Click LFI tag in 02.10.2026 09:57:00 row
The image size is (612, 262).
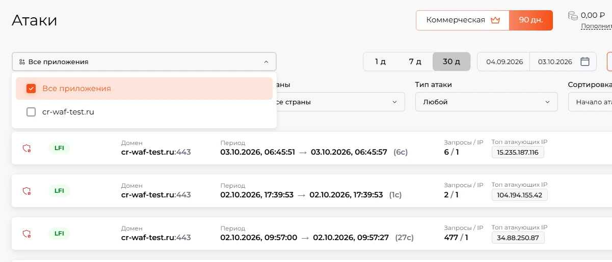pyautogui.click(x=59, y=234)
